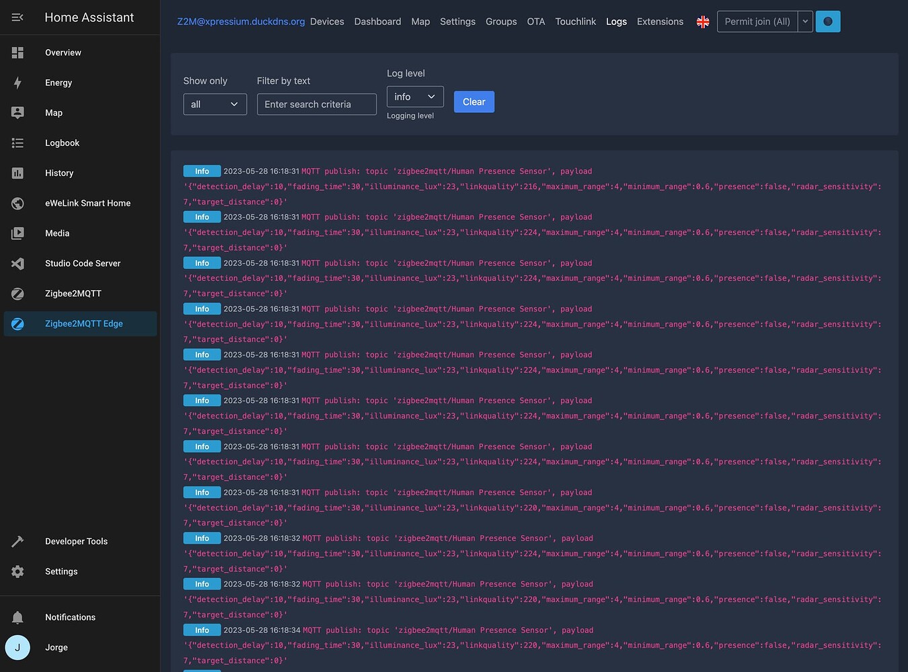Open the Developer Tools hammer icon
Screen dimensions: 908x672
(17, 542)
